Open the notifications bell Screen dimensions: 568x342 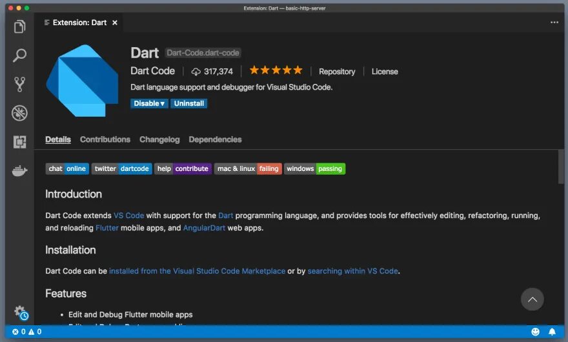coord(552,332)
